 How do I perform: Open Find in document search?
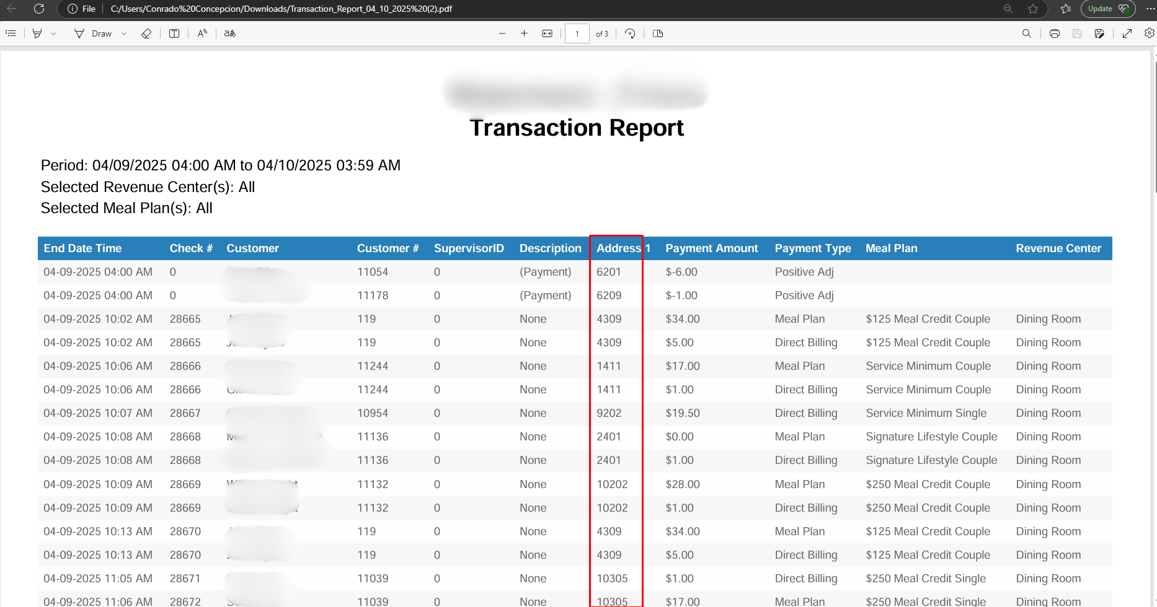click(x=1027, y=33)
